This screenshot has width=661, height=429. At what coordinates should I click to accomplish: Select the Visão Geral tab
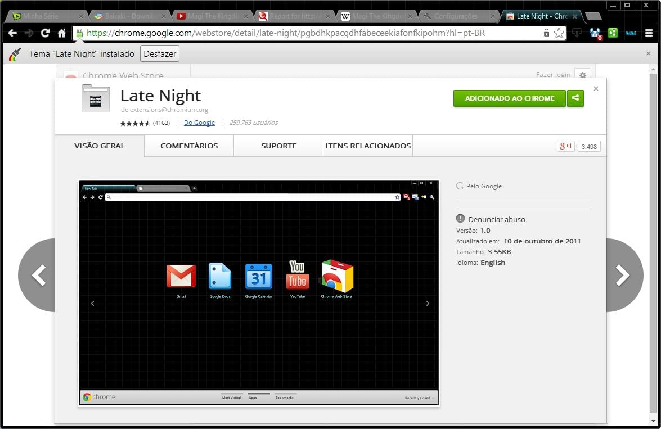[x=100, y=146]
